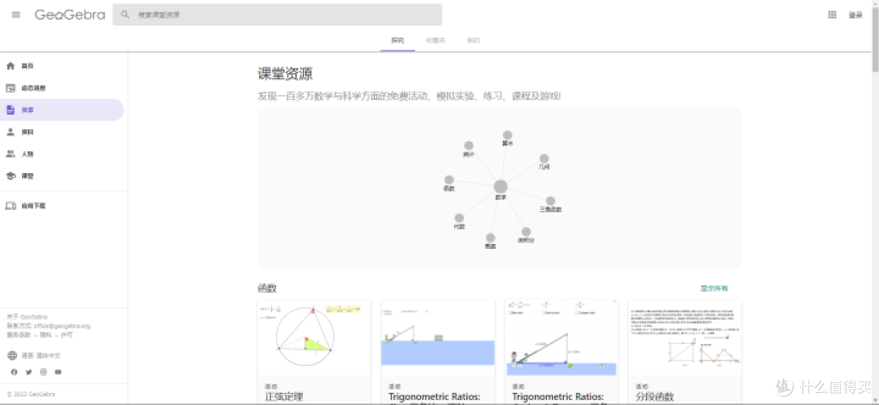Focus the classroom resources search field
Image resolution: width=879 pixels, height=405 pixels.
point(277,15)
